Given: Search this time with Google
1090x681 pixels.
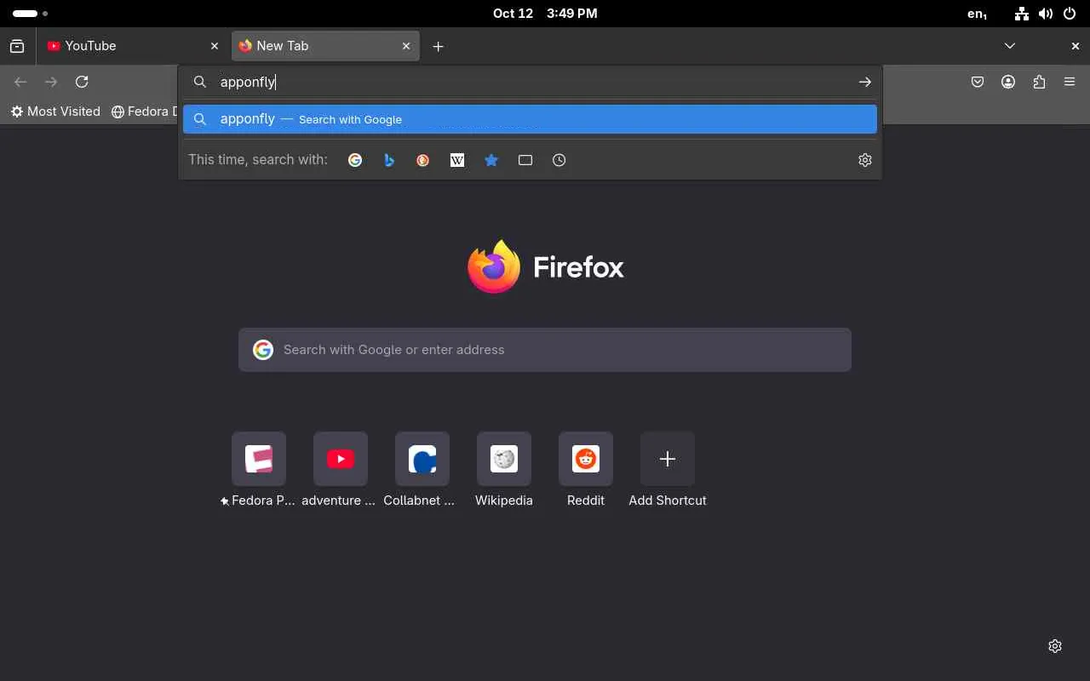Looking at the screenshot, I should pyautogui.click(x=355, y=160).
